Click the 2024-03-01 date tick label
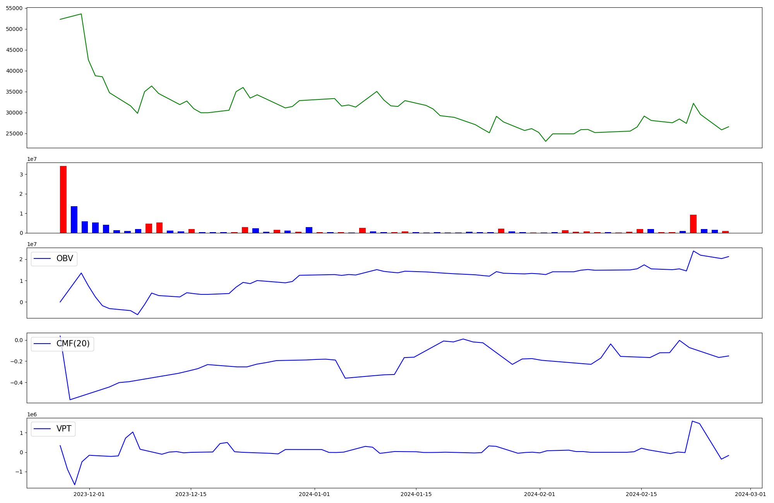 click(750, 494)
